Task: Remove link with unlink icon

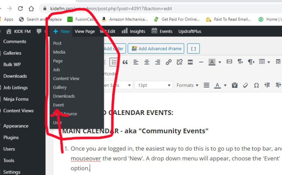Action: click(179, 62)
